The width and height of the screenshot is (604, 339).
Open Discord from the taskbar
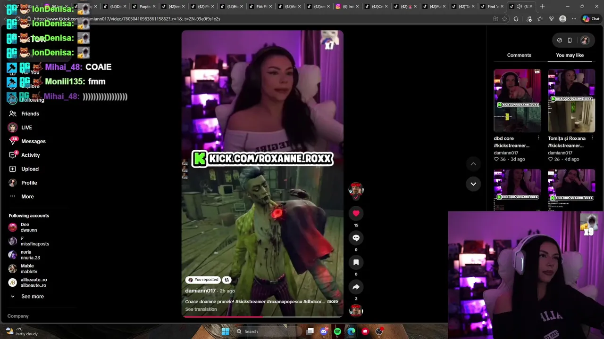(x=324, y=331)
